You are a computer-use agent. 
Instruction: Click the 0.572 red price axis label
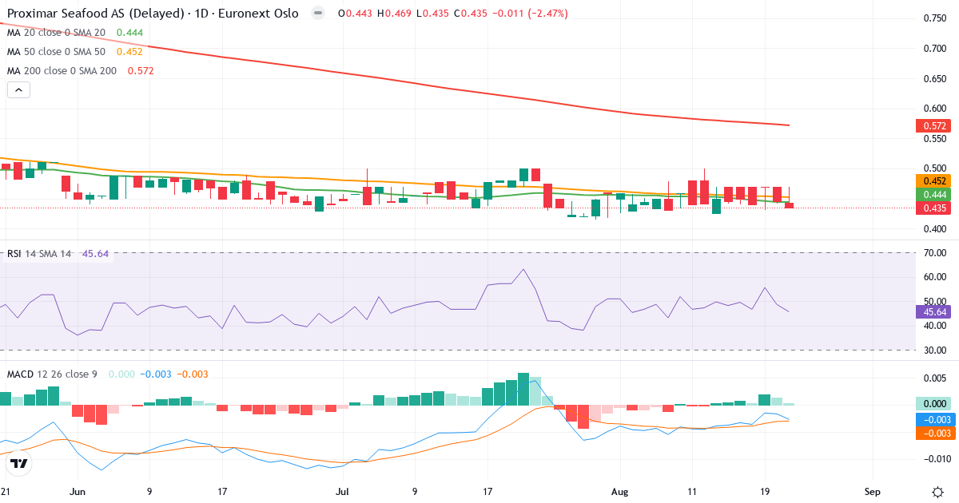point(933,126)
